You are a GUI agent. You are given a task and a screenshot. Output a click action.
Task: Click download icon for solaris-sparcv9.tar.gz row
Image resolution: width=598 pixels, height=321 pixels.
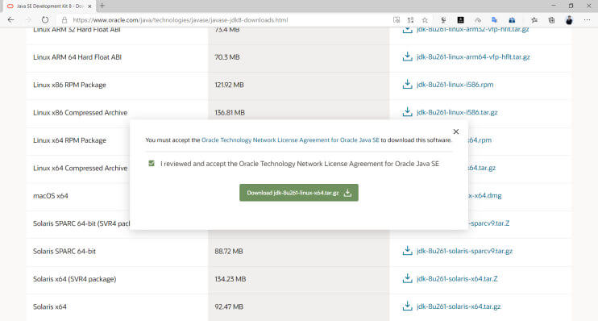407,251
